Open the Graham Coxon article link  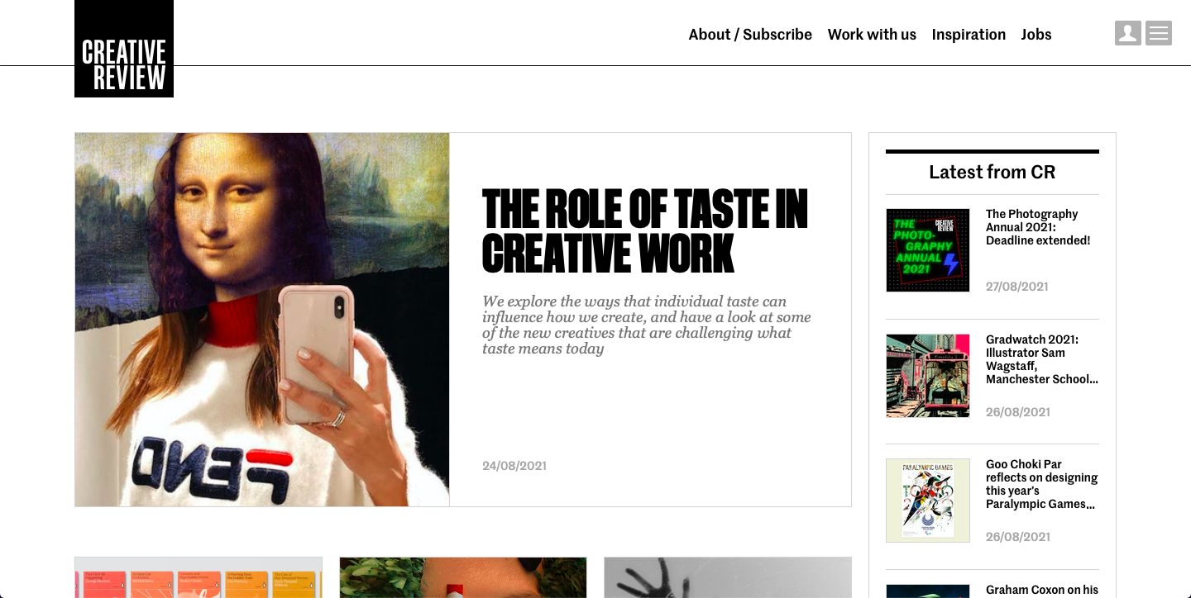click(1042, 590)
